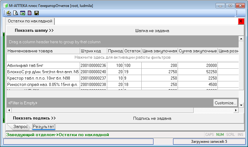Select the Абилифай таб.5мг row

tap(43, 65)
